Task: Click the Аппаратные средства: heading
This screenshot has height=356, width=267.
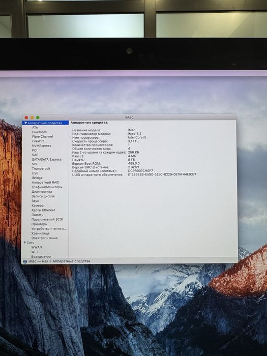Action: pyautogui.click(x=90, y=123)
